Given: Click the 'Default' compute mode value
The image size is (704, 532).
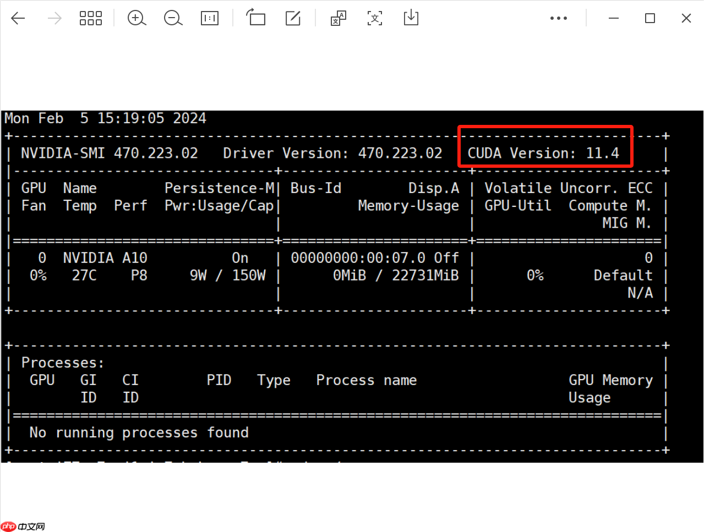Looking at the screenshot, I should click(x=623, y=275).
